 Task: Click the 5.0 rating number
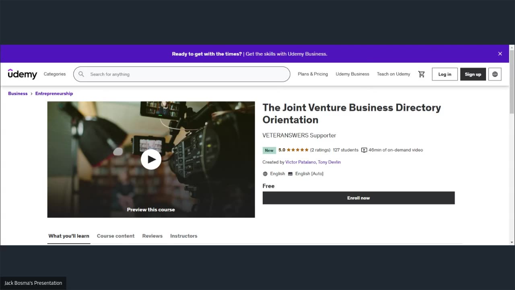tap(282, 150)
